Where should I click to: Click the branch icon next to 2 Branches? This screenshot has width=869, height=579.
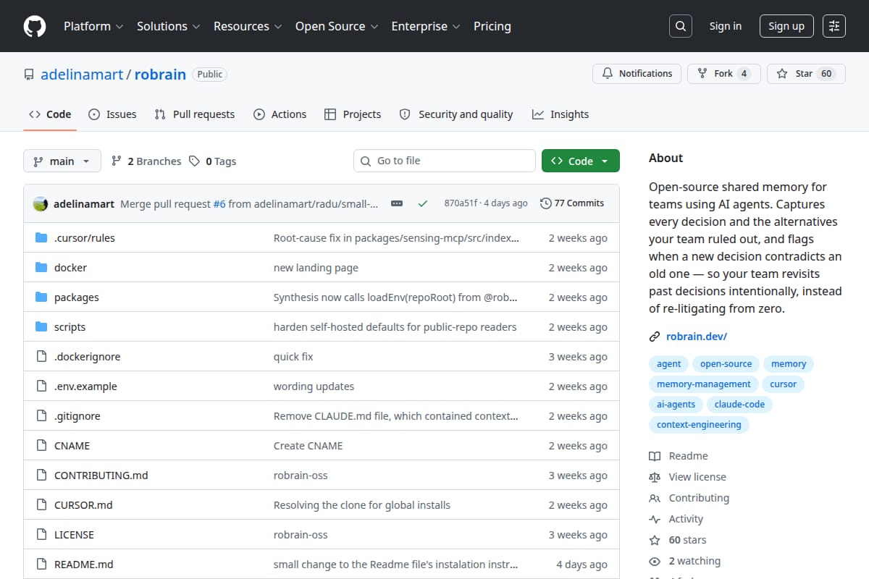pyautogui.click(x=116, y=161)
